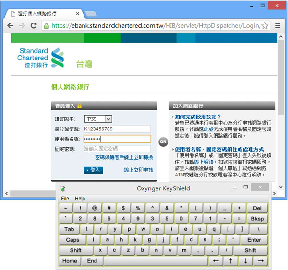Toggle right Shift key on virtual keyboard
The height and width of the screenshot is (270, 288).
(x=250, y=250)
